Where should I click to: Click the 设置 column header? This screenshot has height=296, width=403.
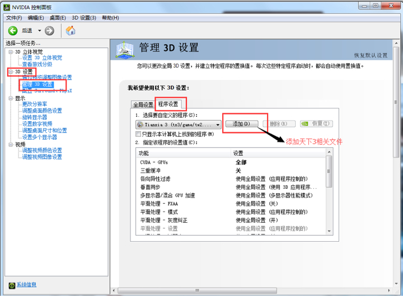[x=278, y=154]
